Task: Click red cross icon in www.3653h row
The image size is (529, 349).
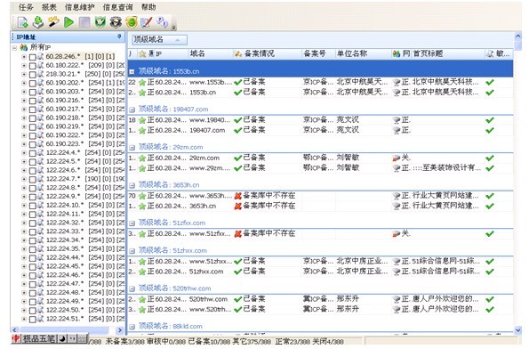Action: coord(238,196)
